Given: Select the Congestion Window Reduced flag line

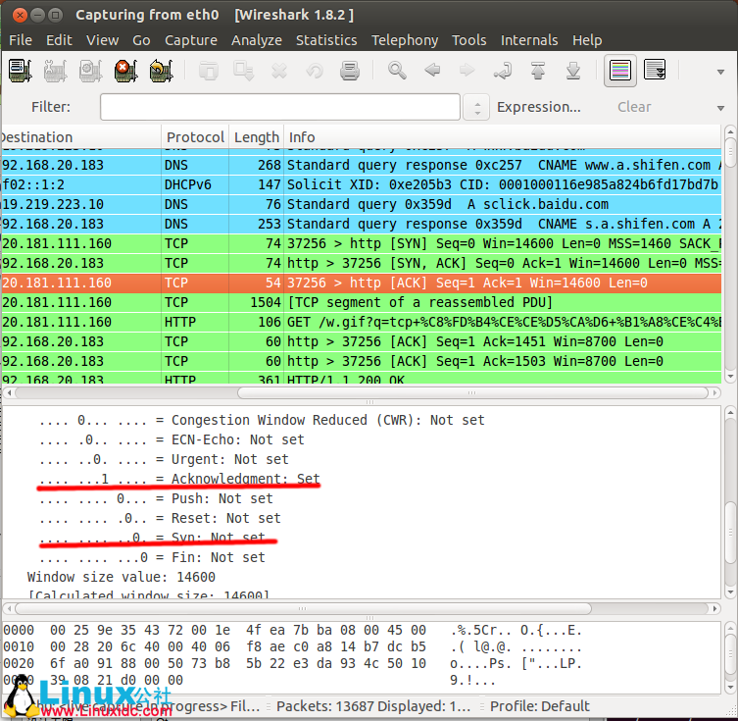Looking at the screenshot, I should point(262,420).
